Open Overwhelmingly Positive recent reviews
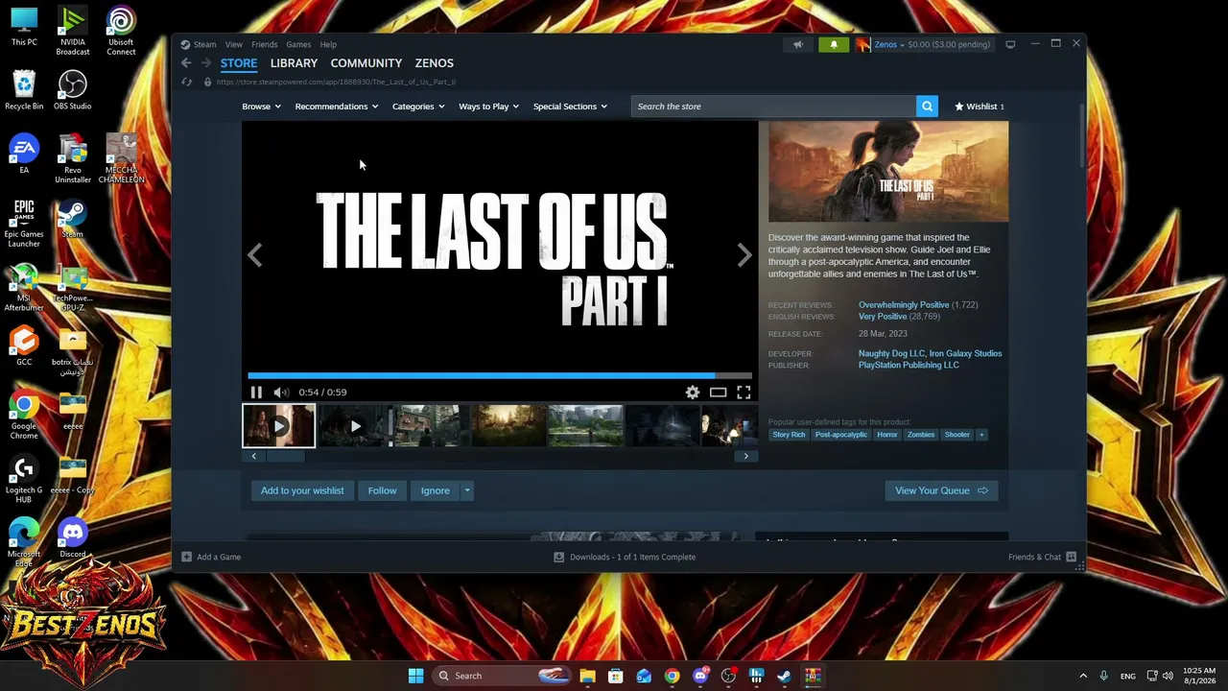 click(904, 305)
